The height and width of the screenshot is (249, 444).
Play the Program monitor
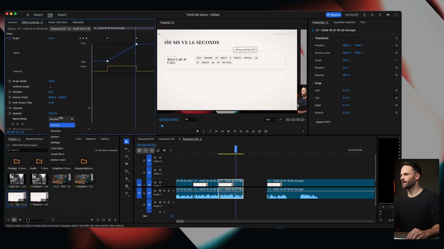tap(228, 131)
